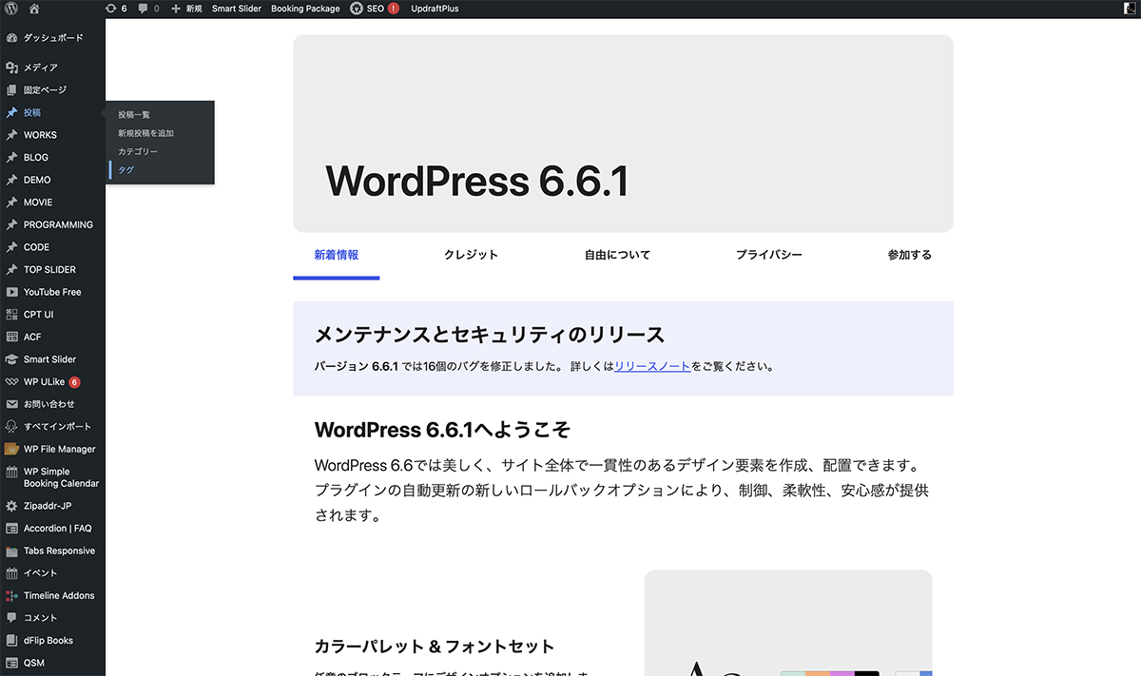
Task: Switch to the プライバシー tab
Action: pyautogui.click(x=768, y=255)
